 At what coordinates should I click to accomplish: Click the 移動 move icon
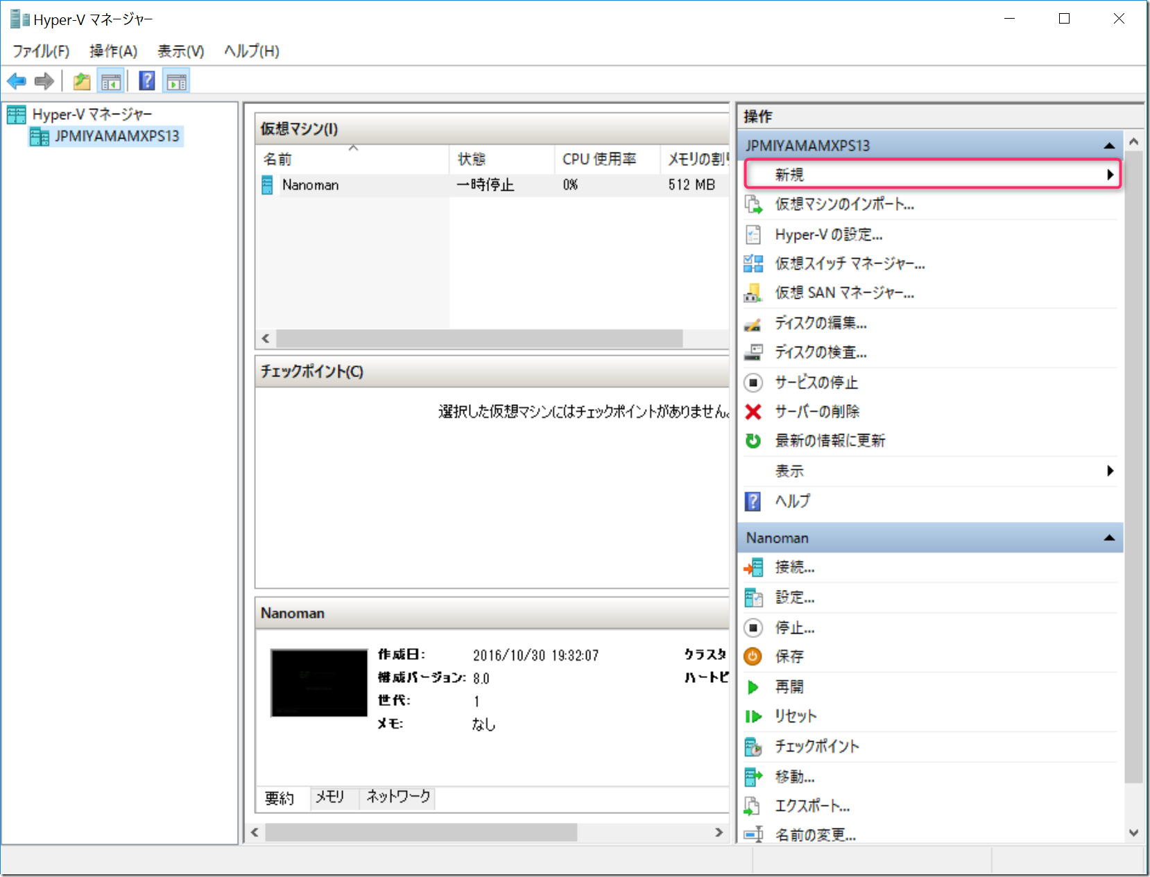[753, 777]
